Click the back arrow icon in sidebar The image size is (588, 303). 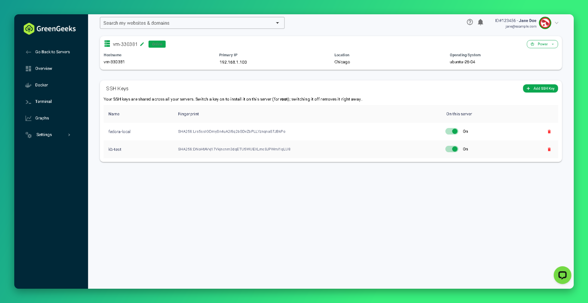pos(29,52)
